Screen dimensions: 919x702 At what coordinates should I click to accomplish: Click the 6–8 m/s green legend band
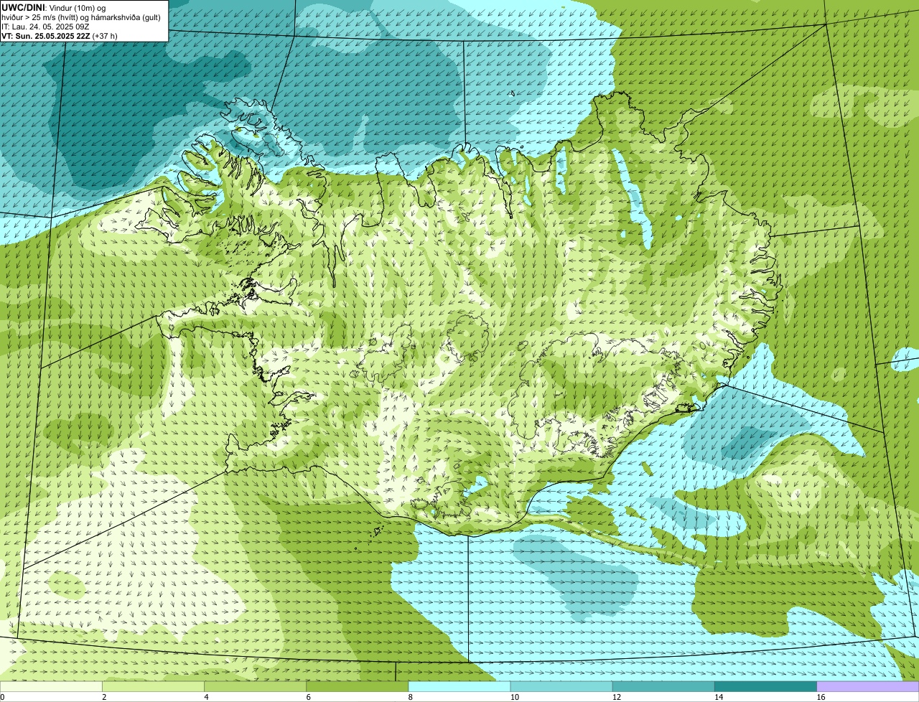(358, 686)
